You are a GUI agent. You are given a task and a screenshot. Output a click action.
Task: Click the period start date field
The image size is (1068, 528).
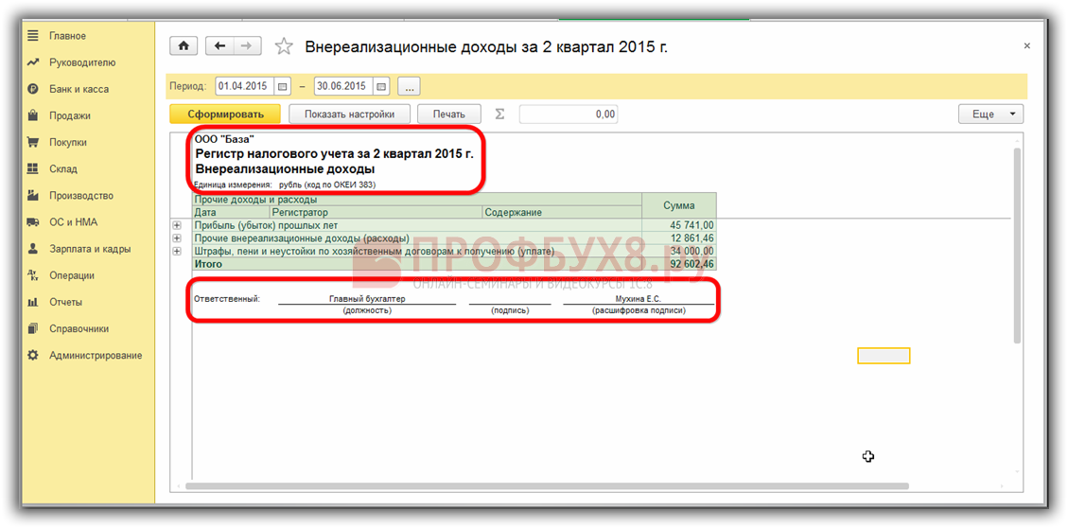(x=244, y=86)
